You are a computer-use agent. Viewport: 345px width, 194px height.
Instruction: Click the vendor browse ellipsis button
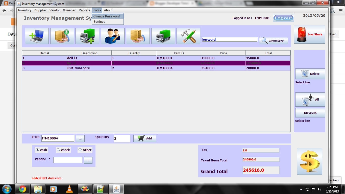click(x=88, y=160)
